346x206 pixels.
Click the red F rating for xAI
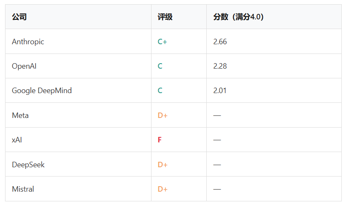pyautogui.click(x=159, y=140)
